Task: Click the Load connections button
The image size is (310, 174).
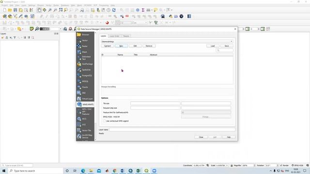Action: pyautogui.click(x=213, y=46)
